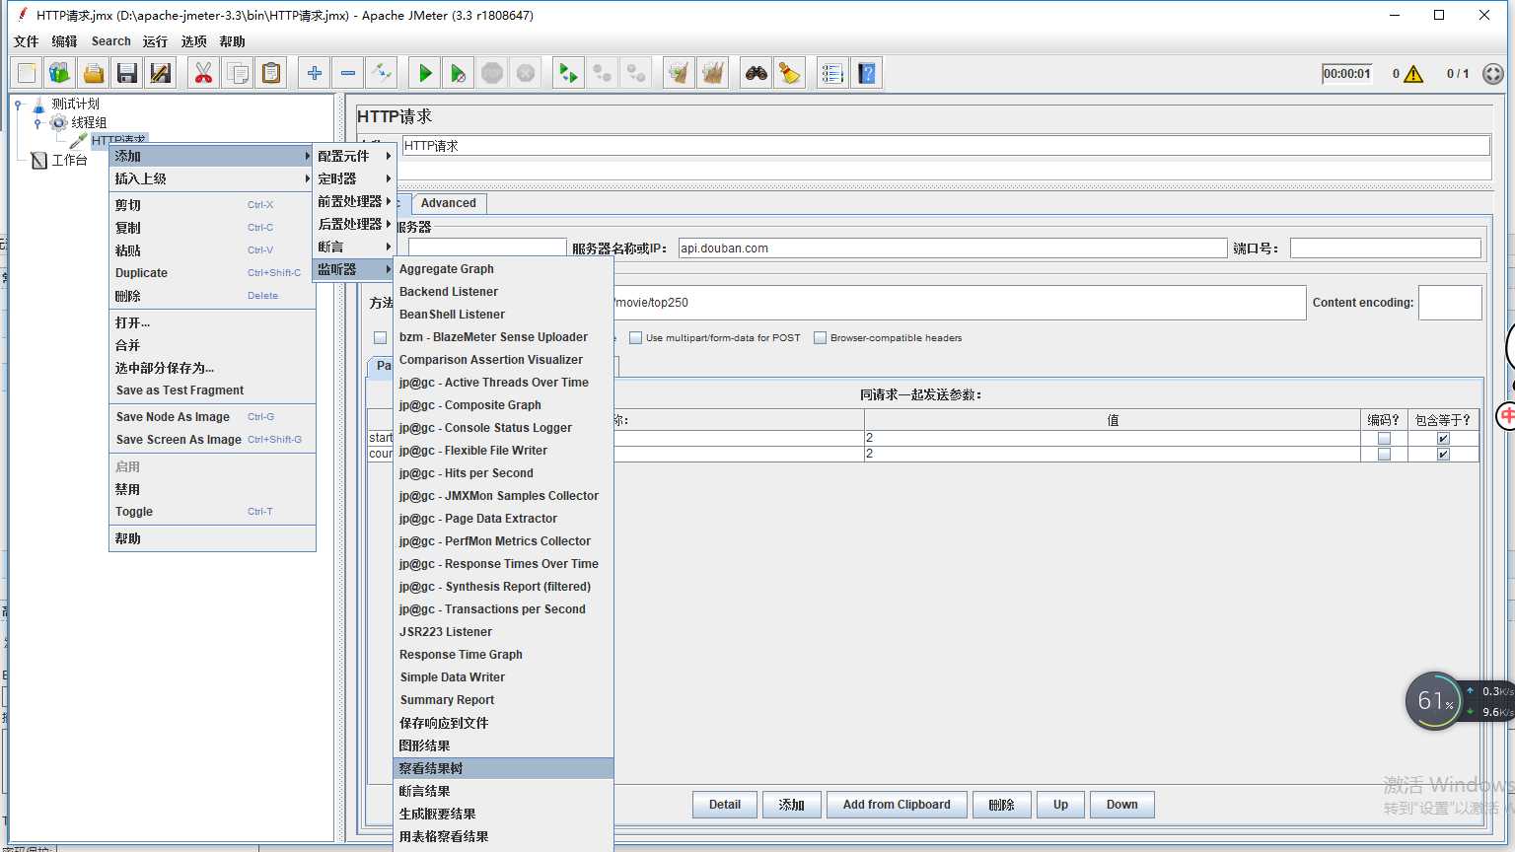The width and height of the screenshot is (1515, 852).
Task: Start the test with green play icon
Action: [x=425, y=73]
